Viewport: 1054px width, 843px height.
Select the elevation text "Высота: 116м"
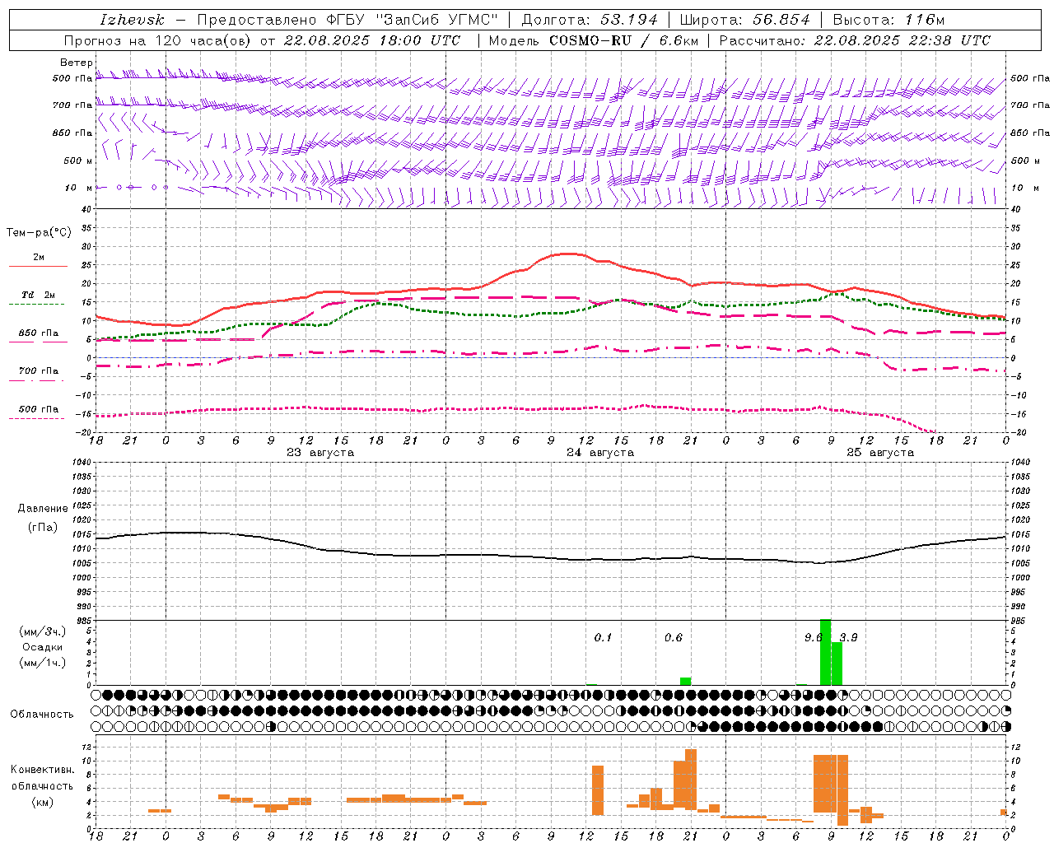pos(888,20)
